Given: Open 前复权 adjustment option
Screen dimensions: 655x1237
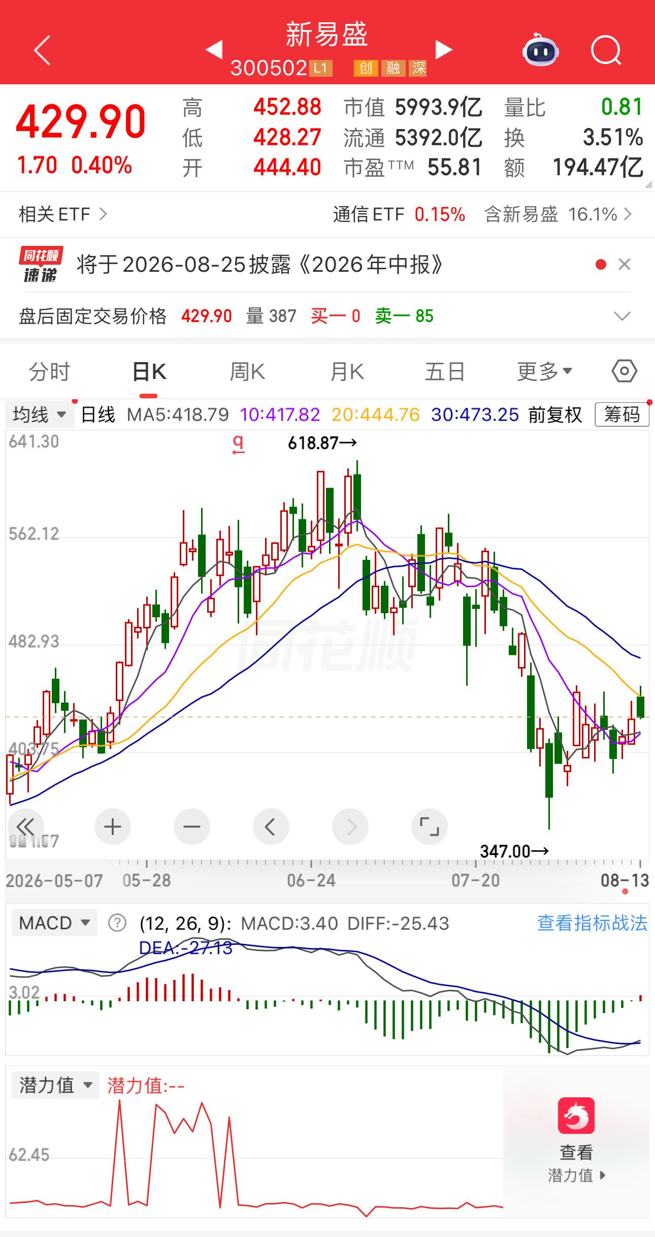Looking at the screenshot, I should click(555, 415).
